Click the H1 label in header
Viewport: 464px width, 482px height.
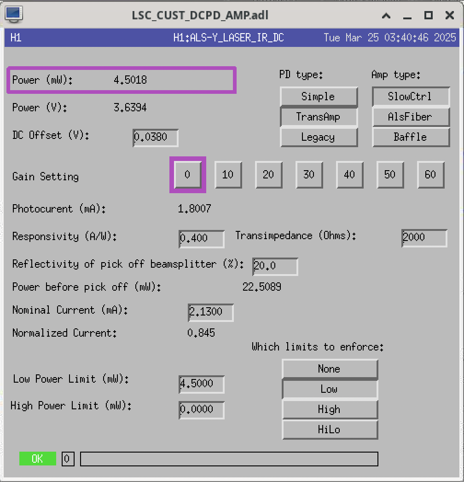pyautogui.click(x=16, y=38)
